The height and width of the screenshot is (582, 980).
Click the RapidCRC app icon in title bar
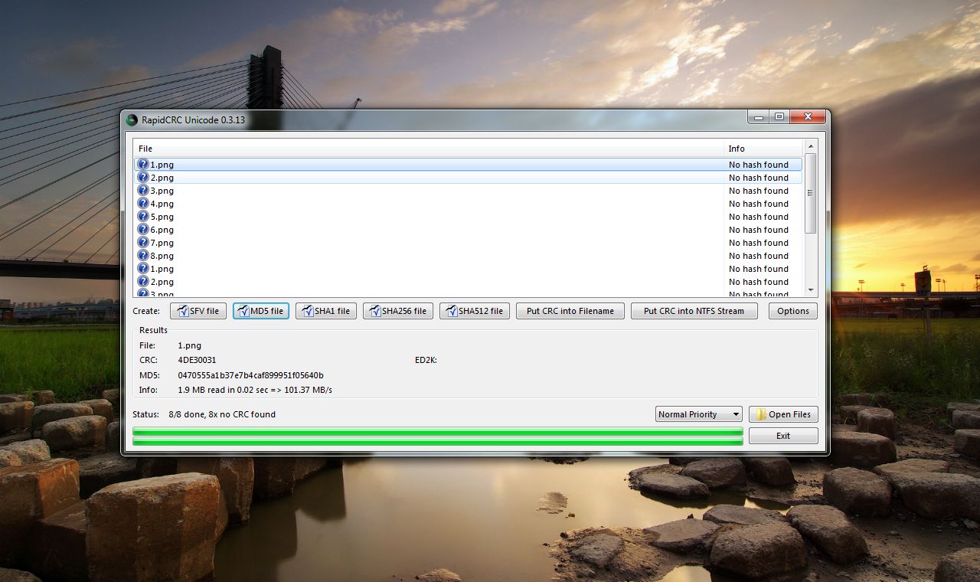pos(132,119)
